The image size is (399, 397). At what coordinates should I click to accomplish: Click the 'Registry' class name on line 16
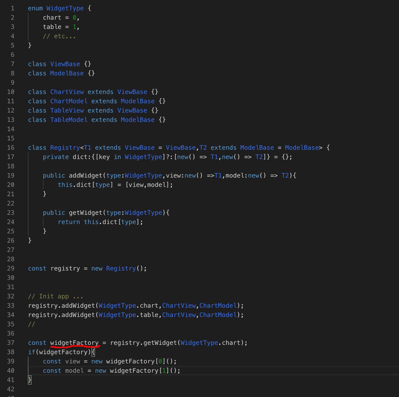point(65,148)
